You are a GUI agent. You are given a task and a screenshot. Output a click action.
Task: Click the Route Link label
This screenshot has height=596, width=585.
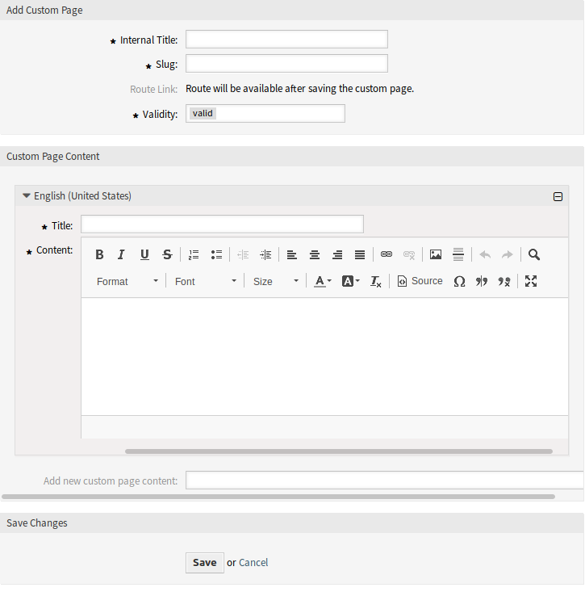[154, 89]
